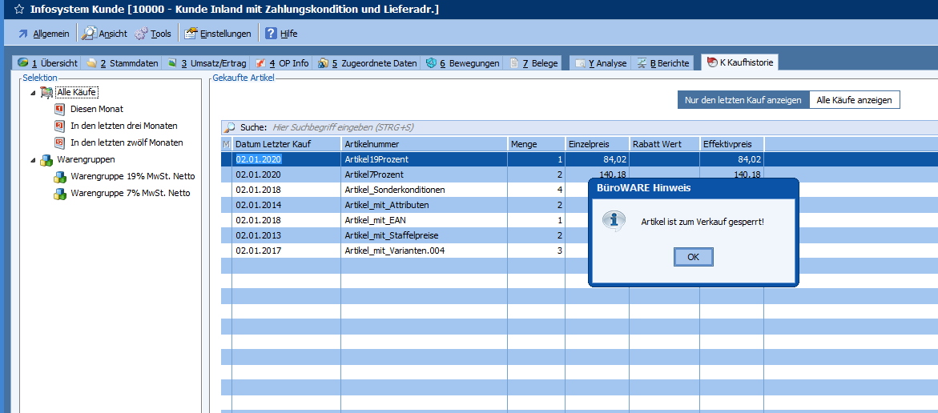938x413 pixels.
Task: Collapse the Warengruppen tree node
Action: (34, 160)
